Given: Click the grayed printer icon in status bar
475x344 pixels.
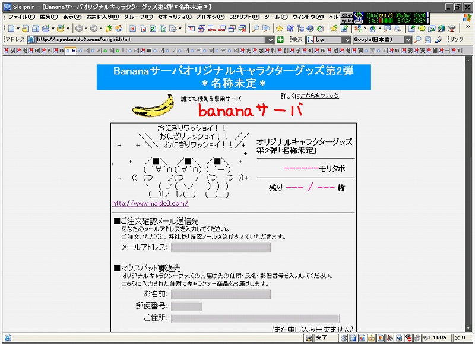Looking at the screenshot, I should [x=417, y=337].
